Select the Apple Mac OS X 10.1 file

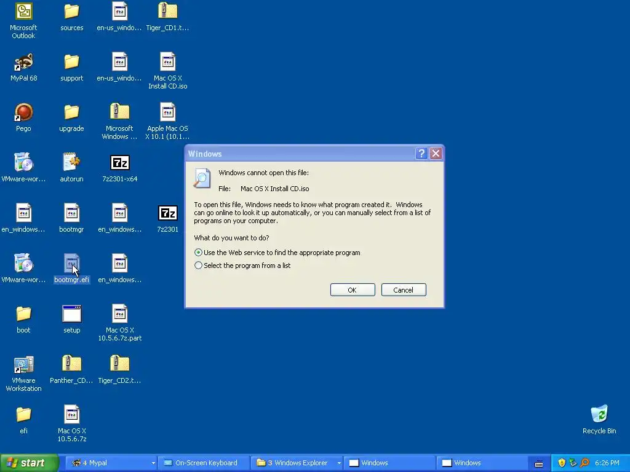pos(167,112)
